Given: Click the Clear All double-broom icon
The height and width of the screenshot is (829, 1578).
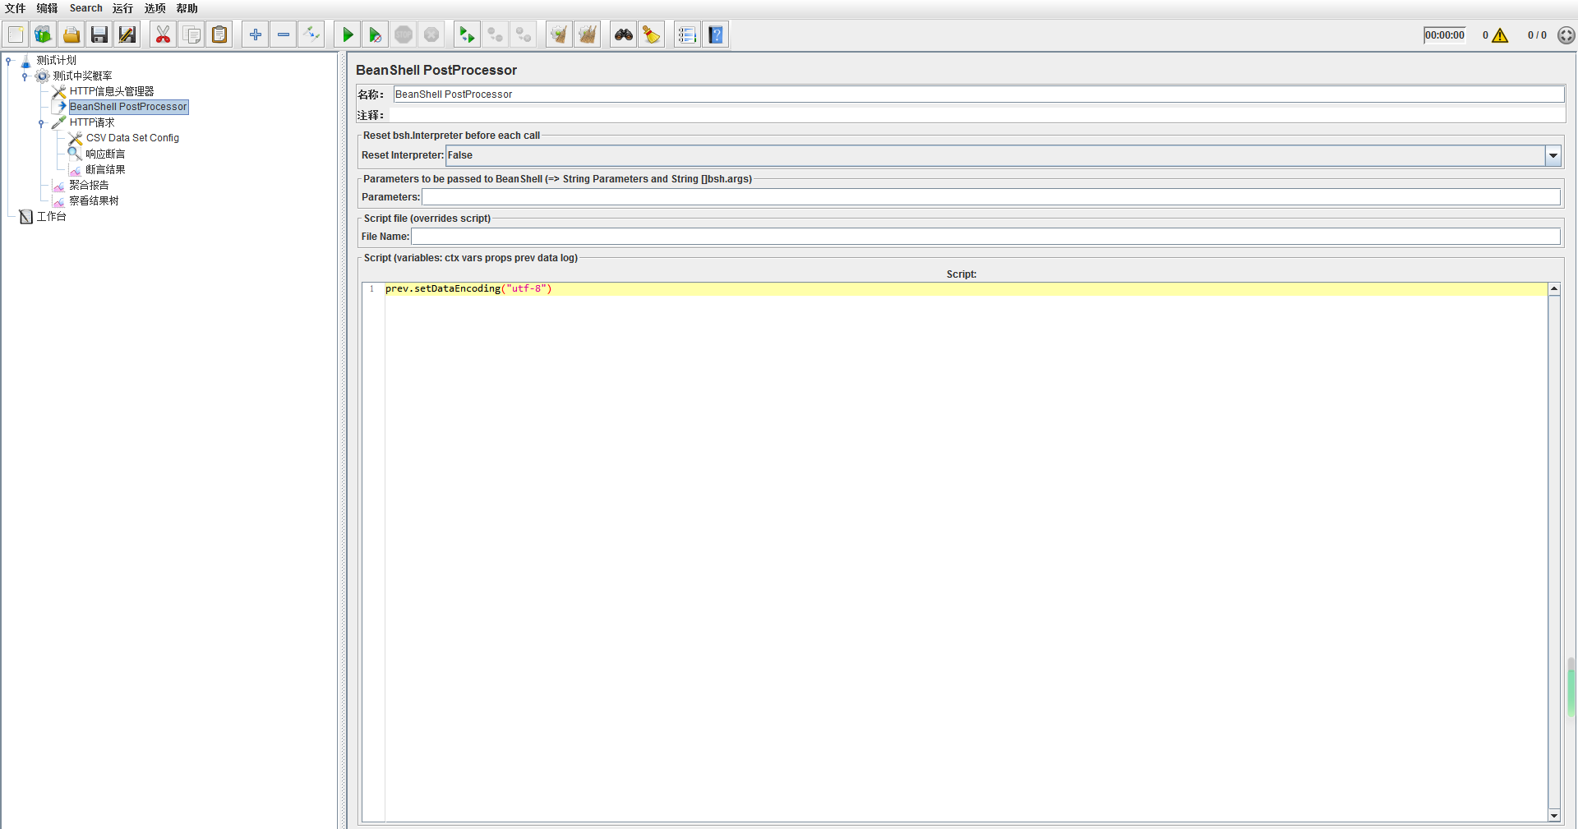Looking at the screenshot, I should [587, 35].
